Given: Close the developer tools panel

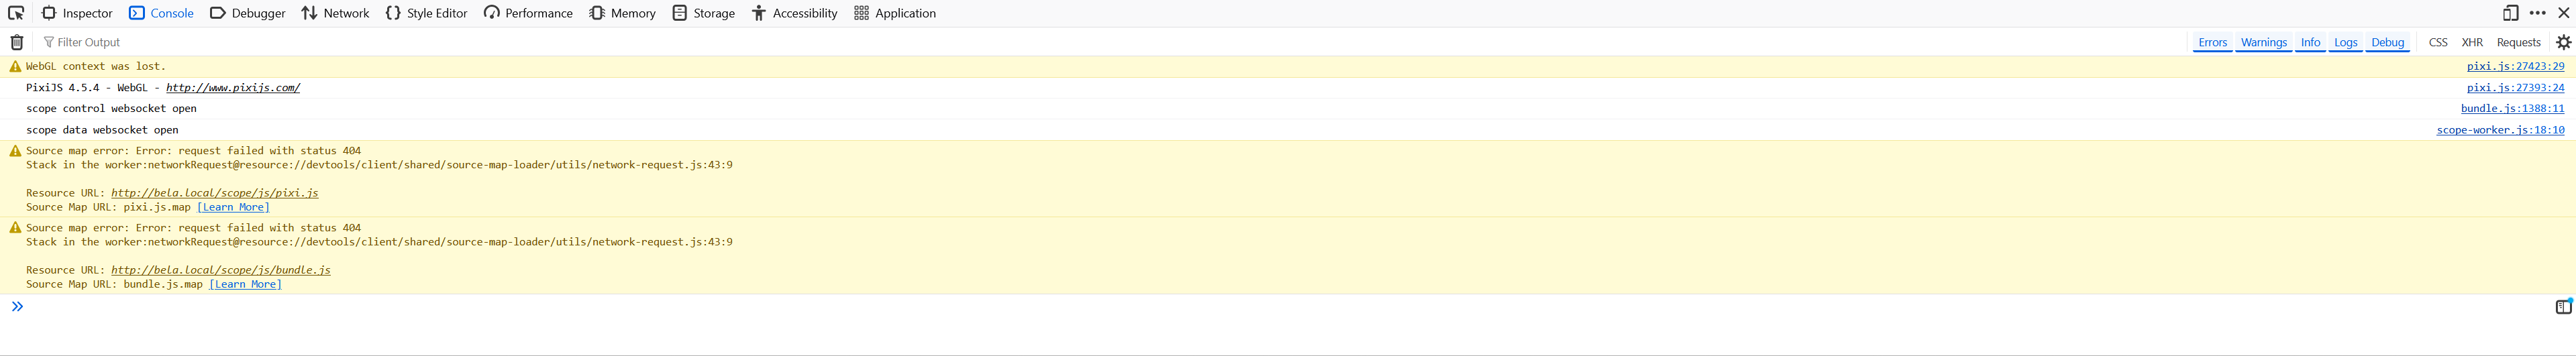Looking at the screenshot, I should [x=2563, y=13].
